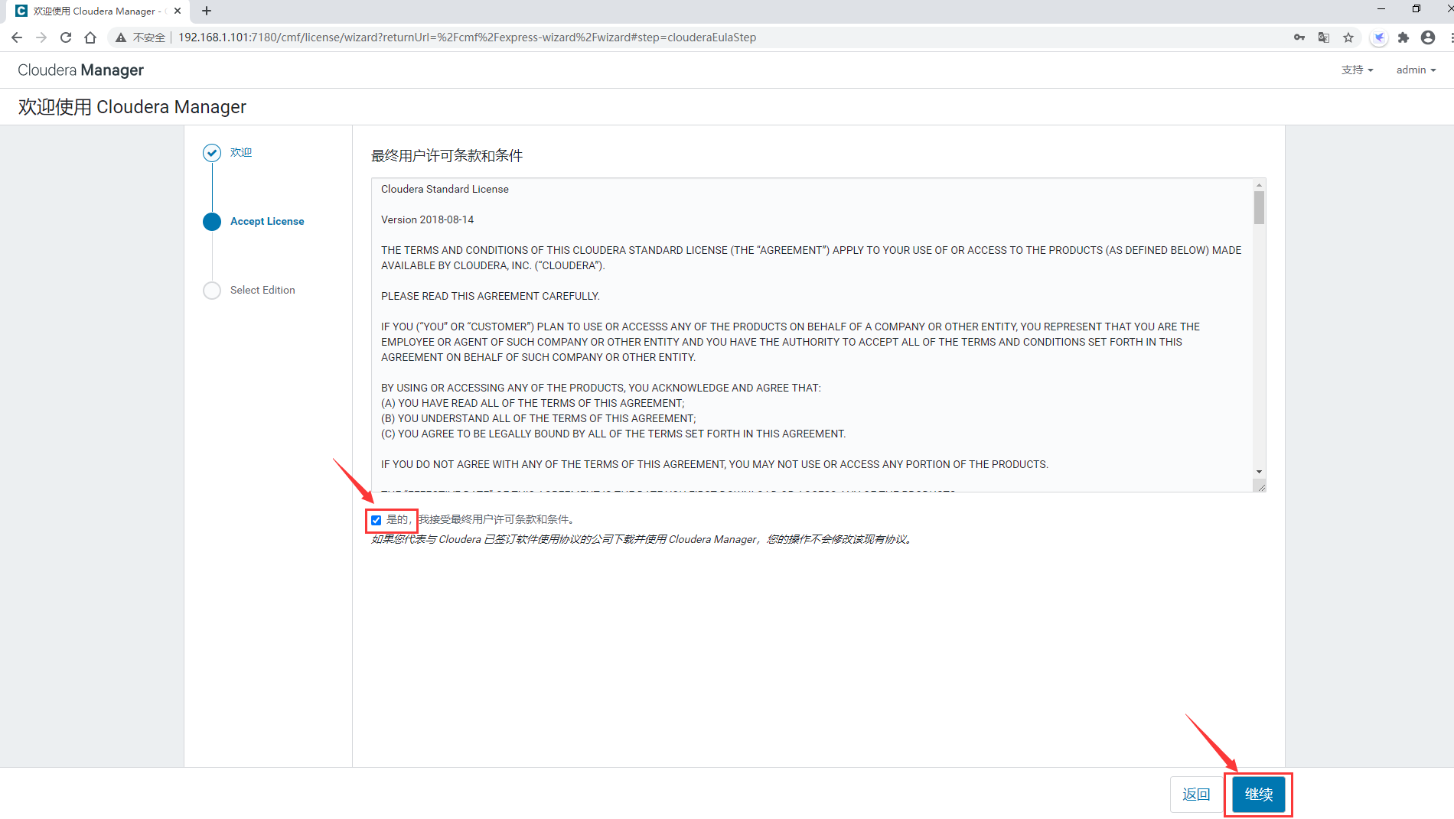Reload the page with the refresh icon
Image resolution: width=1454 pixels, height=819 pixels.
pos(66,37)
